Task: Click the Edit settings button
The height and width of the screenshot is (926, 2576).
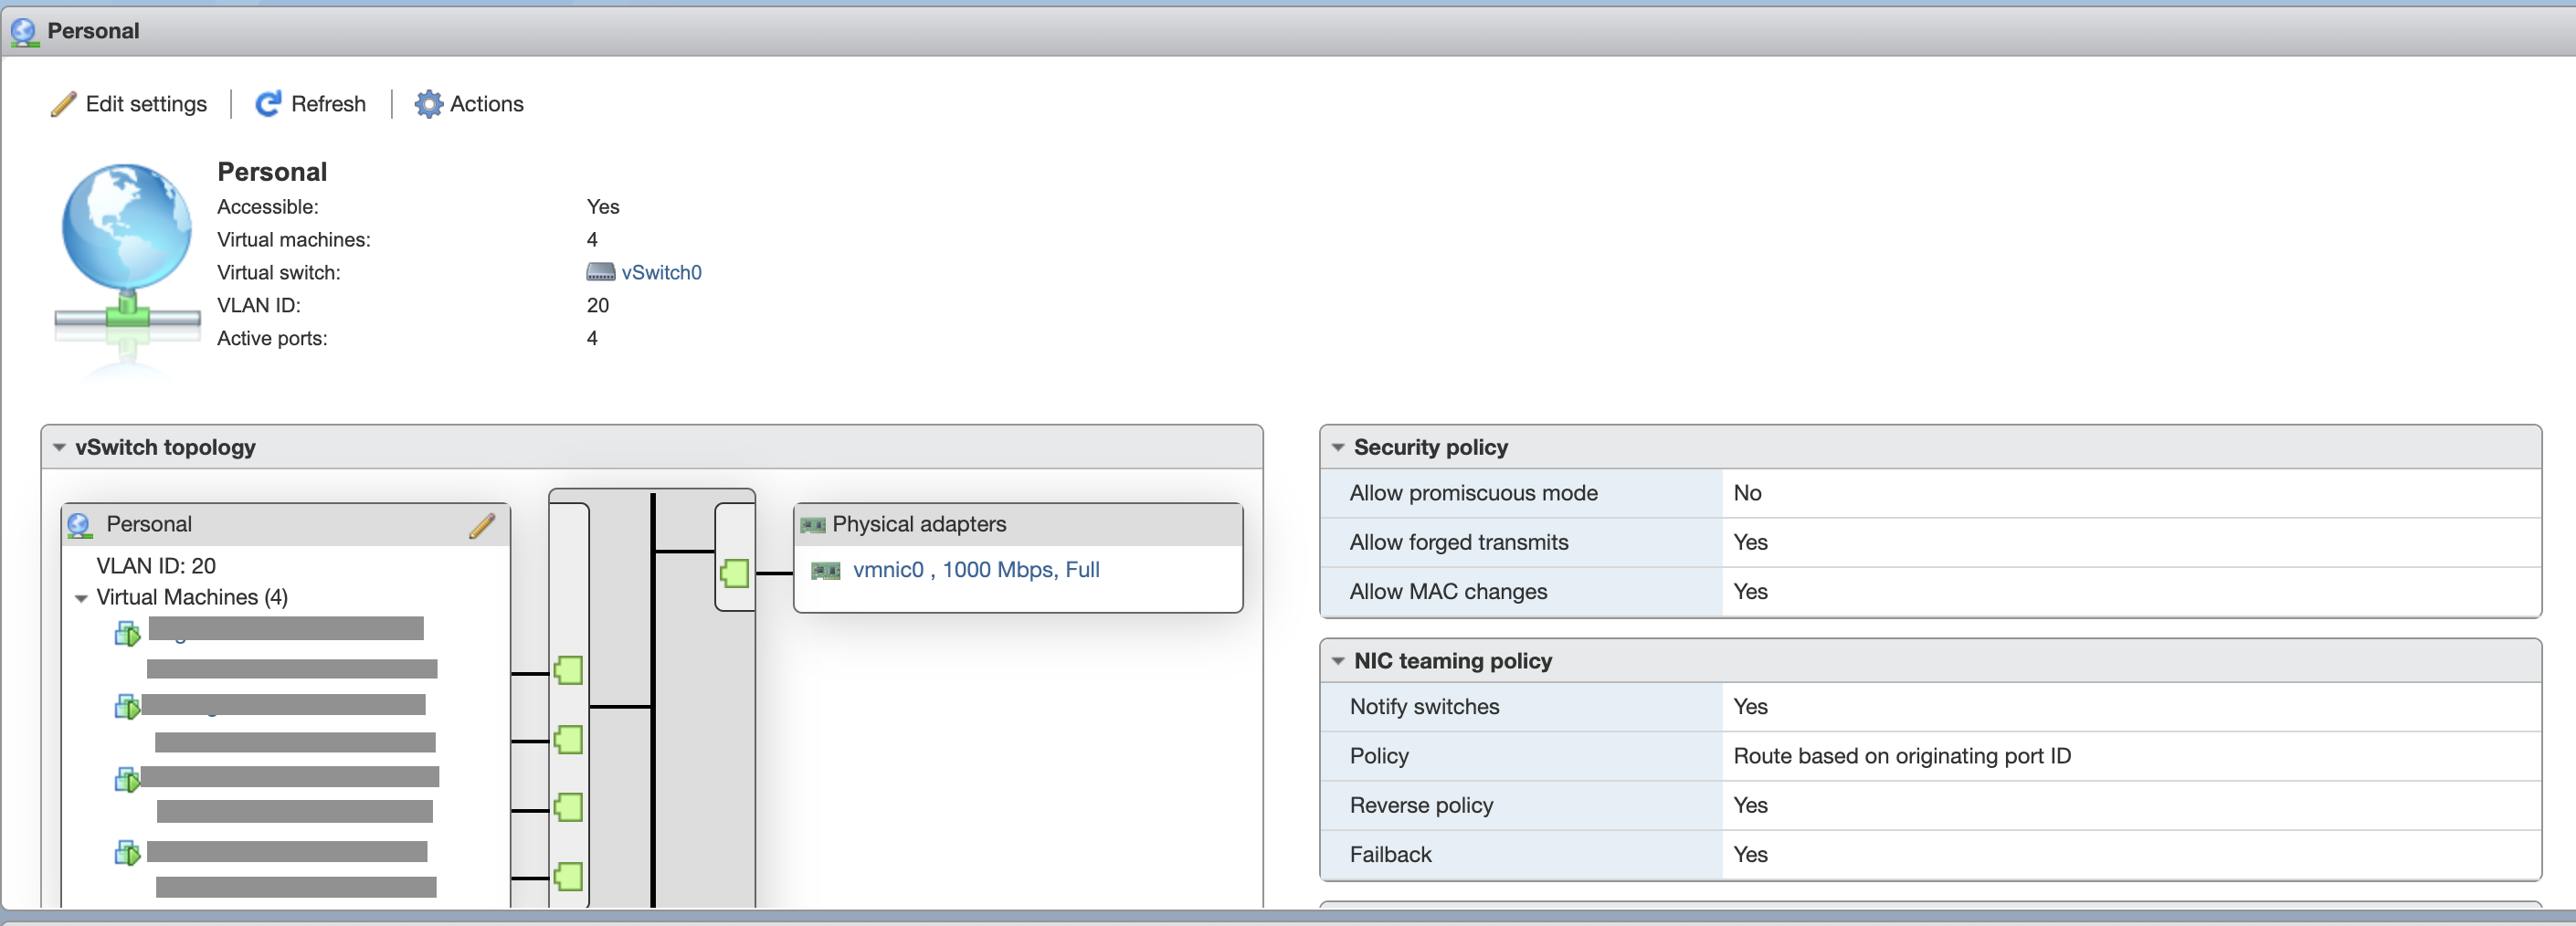Action: coord(146,104)
